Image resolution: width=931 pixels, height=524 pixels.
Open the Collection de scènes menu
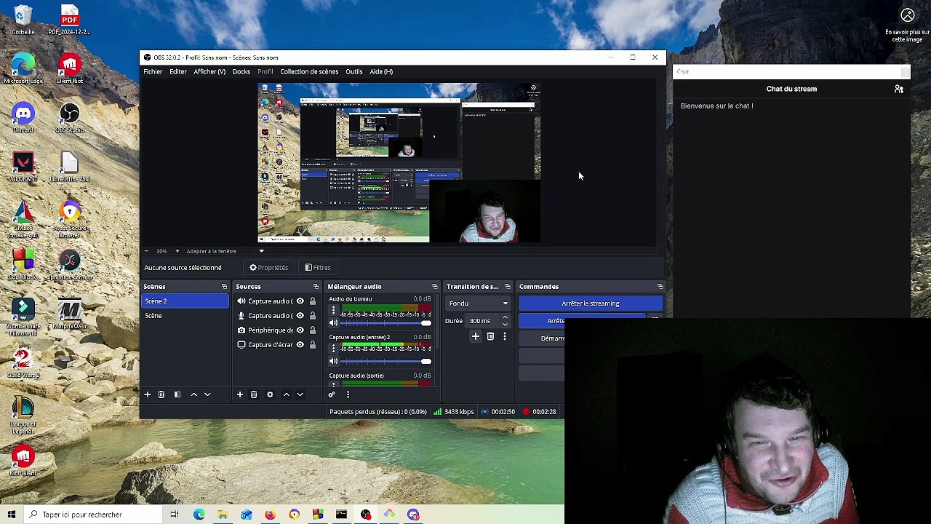pos(309,71)
